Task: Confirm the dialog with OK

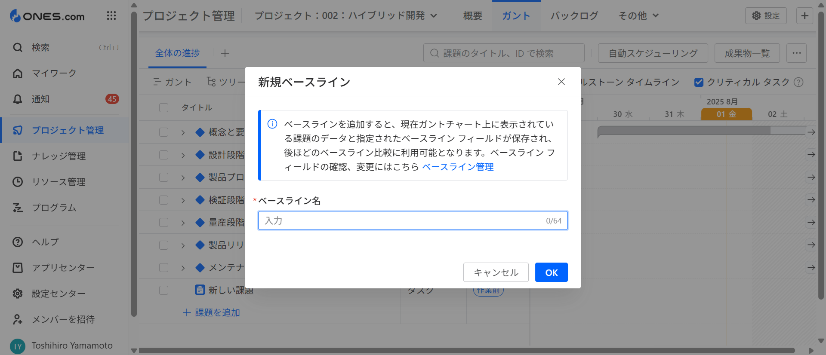Action: click(551, 272)
